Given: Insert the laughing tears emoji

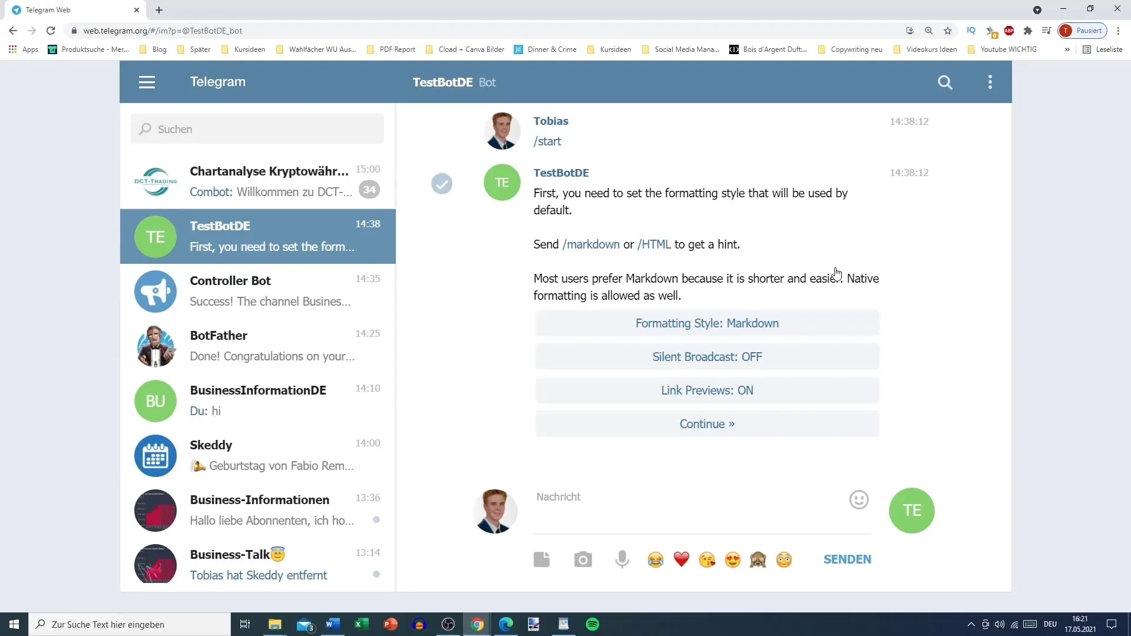Looking at the screenshot, I should pos(655,559).
